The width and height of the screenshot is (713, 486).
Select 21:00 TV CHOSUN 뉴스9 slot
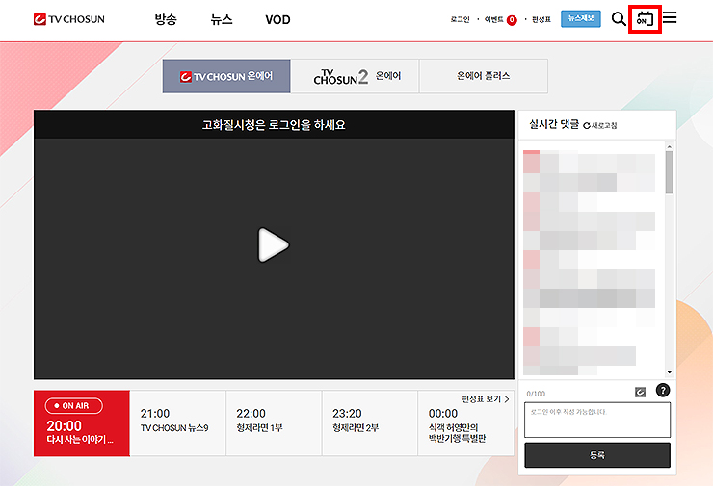tap(178, 423)
